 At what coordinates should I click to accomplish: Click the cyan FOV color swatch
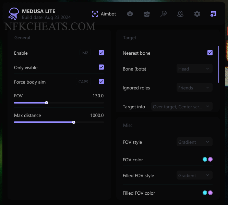pyautogui.click(x=205, y=159)
